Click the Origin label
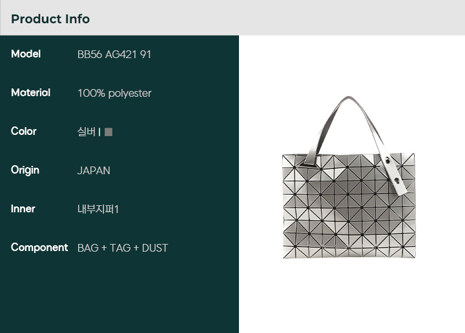 pos(25,170)
